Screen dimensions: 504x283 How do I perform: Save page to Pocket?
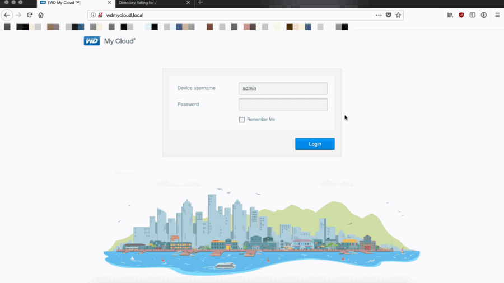click(x=389, y=15)
